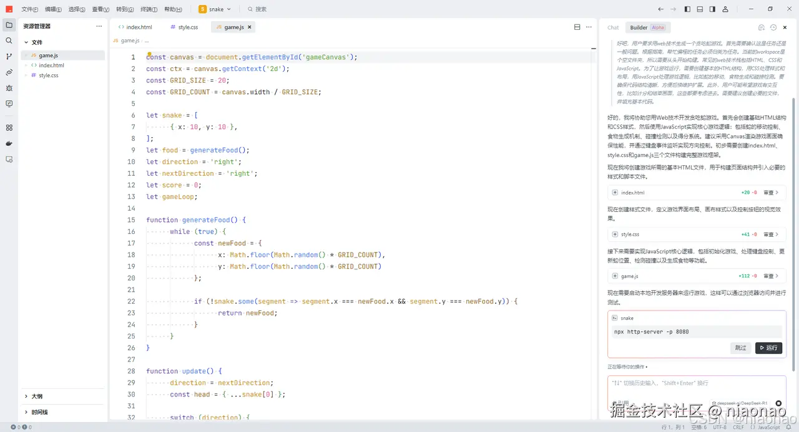The height and width of the screenshot is (432, 799).
Task: Change indentation via 空格: 6
Action: (699, 427)
